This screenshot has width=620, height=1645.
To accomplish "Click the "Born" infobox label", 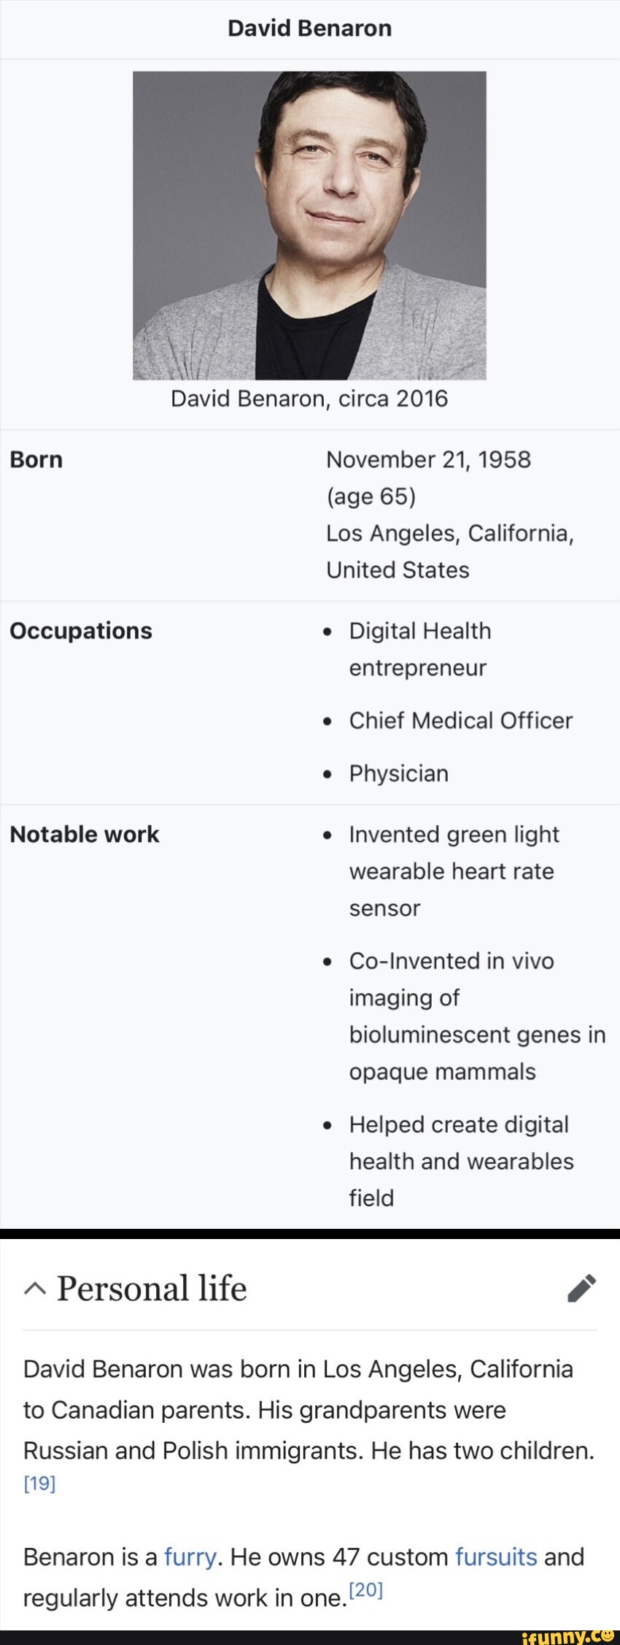I will (36, 459).
